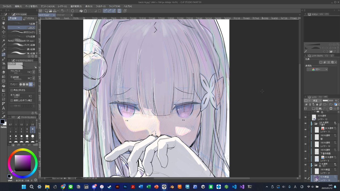The image size is (340, 191).
Task: Click the Undo arrow in command bar
Action: coord(62,11)
